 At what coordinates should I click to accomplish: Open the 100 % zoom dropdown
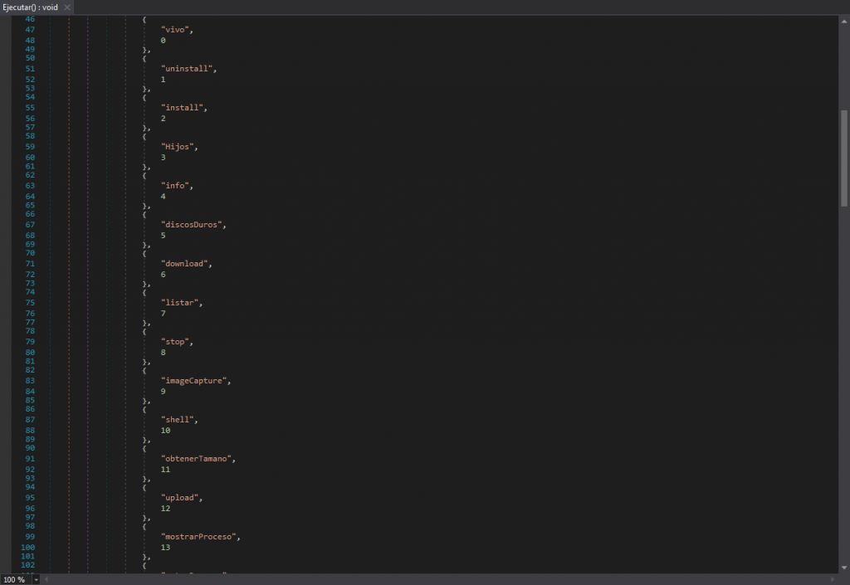pos(36,579)
